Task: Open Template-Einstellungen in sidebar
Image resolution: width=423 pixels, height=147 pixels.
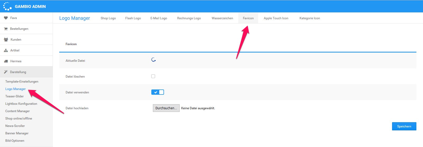Action: pyautogui.click(x=22, y=82)
